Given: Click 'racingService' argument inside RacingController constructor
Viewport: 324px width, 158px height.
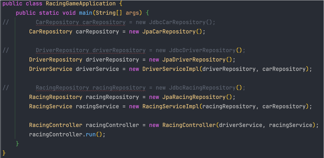Looking at the screenshot, I should pos(291,125).
